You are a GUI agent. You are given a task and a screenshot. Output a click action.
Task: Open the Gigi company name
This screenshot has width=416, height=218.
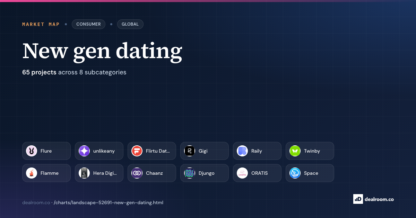[x=203, y=151]
